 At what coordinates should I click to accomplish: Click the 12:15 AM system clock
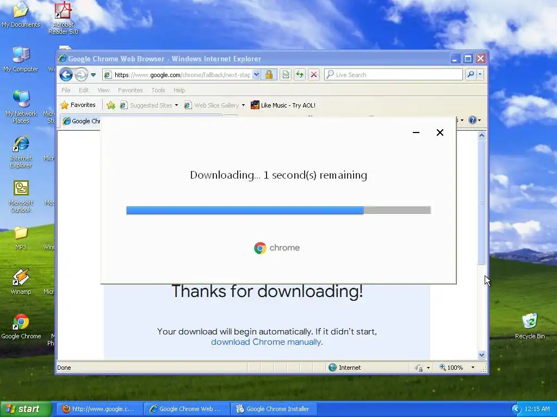point(537,409)
